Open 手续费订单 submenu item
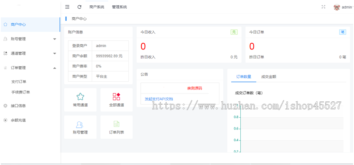Image resolution: width=354 pixels, height=165 pixels. click(21, 92)
